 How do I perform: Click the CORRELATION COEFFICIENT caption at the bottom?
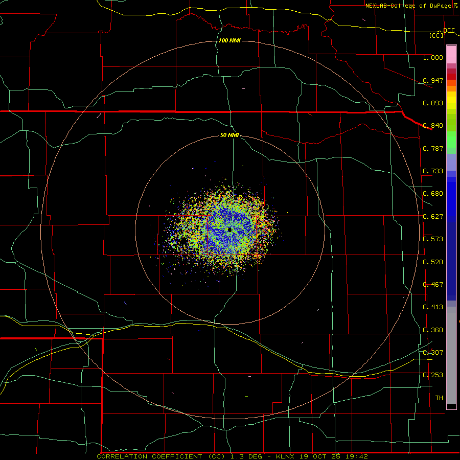click(149, 456)
